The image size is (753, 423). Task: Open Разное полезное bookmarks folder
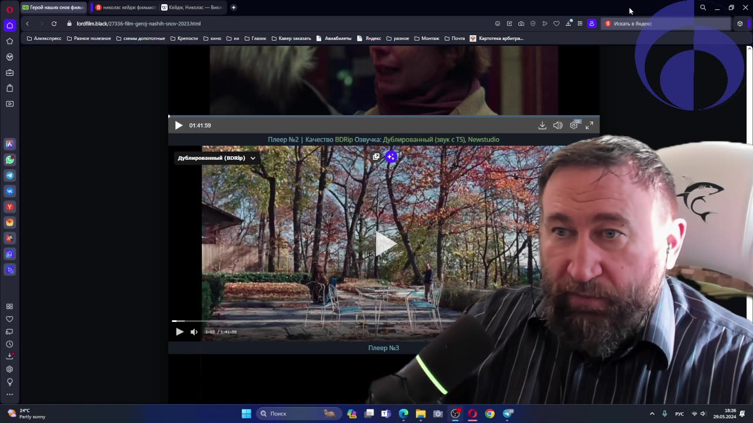[89, 38]
